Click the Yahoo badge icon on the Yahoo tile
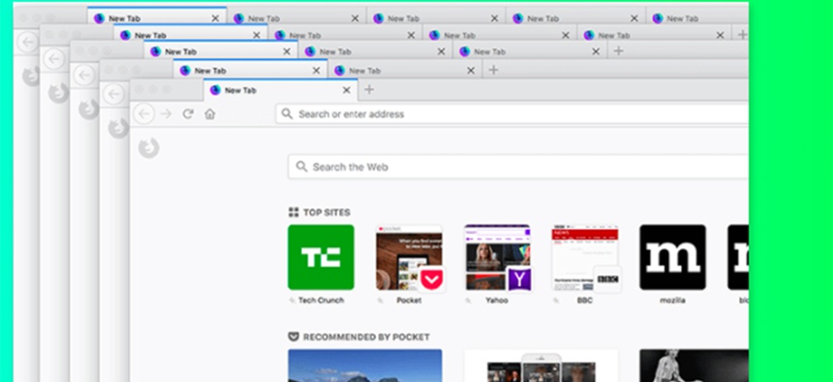This screenshot has width=833, height=382. (x=519, y=279)
